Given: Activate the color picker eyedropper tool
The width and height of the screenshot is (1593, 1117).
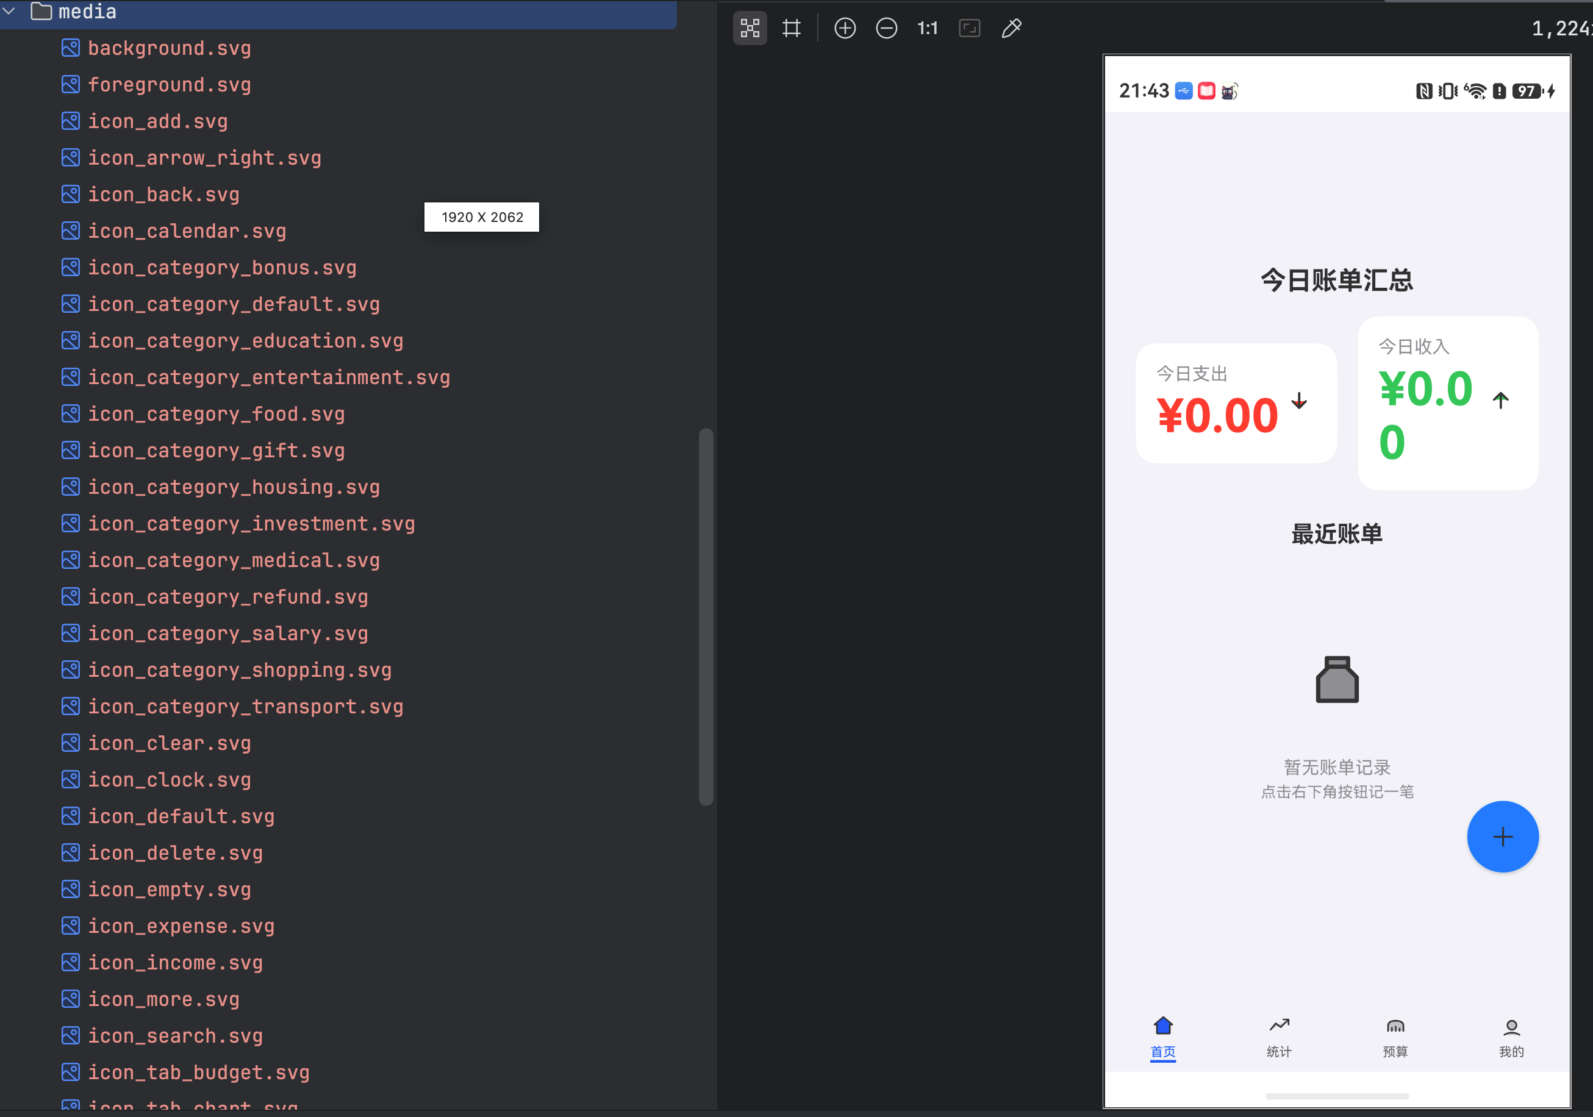Looking at the screenshot, I should pos(1011,29).
